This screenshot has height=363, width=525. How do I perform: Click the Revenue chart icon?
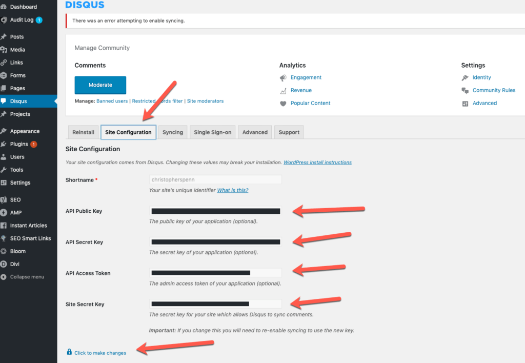point(283,91)
